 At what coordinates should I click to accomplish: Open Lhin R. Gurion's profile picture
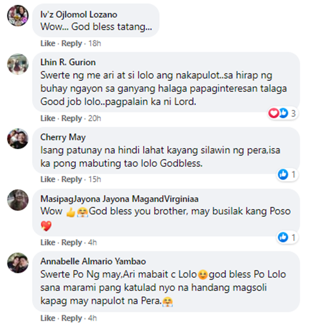click(x=18, y=64)
